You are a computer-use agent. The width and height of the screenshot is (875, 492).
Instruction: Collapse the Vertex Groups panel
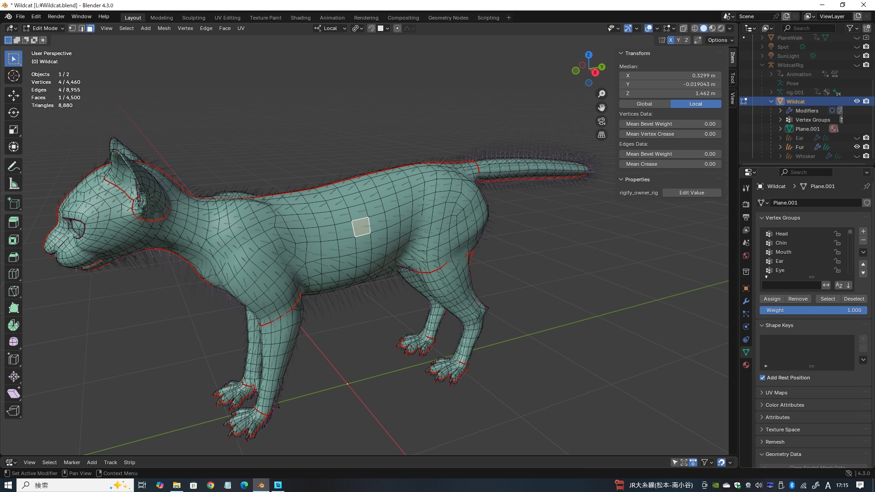[762, 218]
